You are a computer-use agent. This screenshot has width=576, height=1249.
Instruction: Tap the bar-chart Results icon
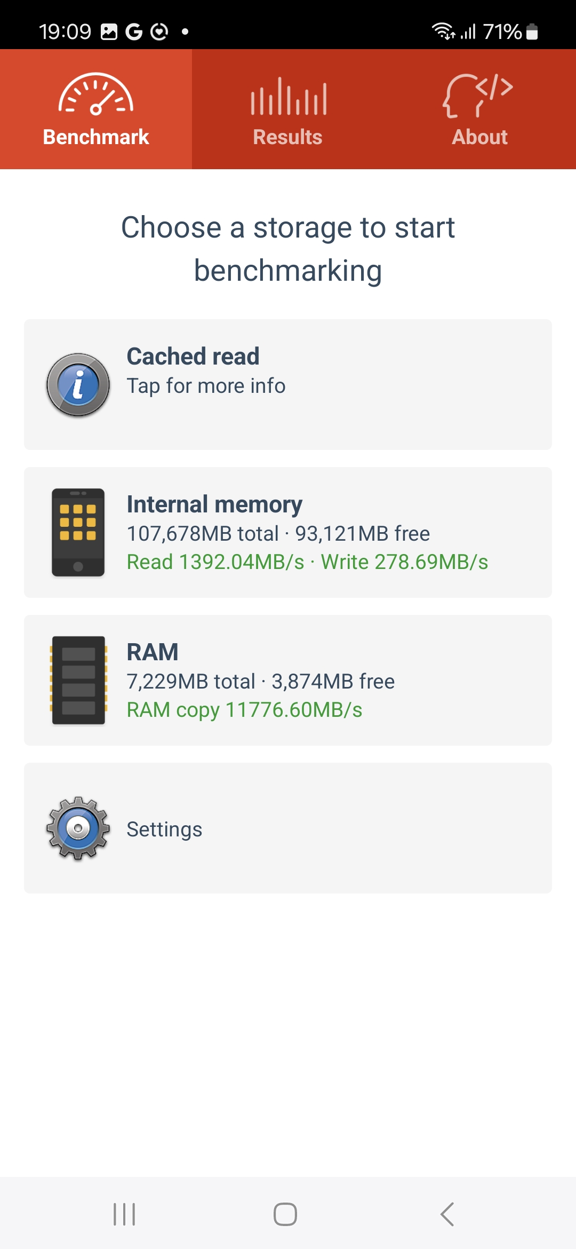point(288,97)
